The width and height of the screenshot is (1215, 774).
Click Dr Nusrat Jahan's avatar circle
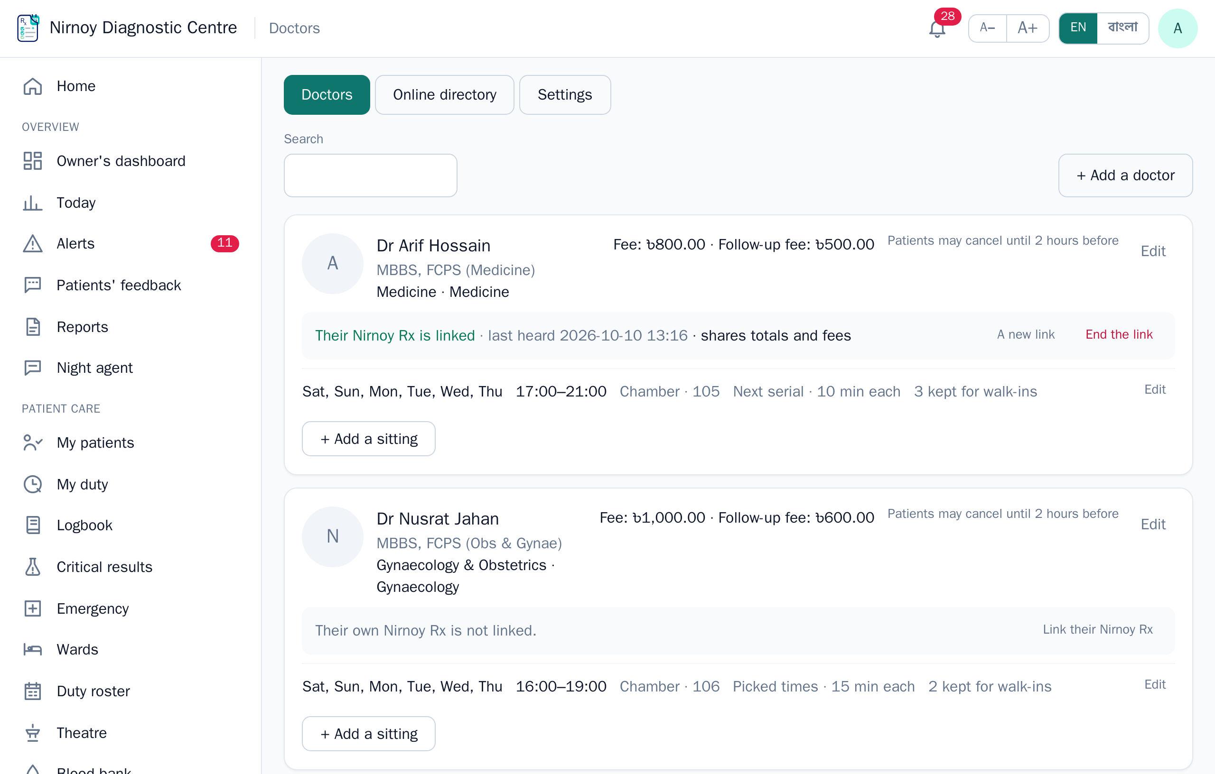coord(333,537)
